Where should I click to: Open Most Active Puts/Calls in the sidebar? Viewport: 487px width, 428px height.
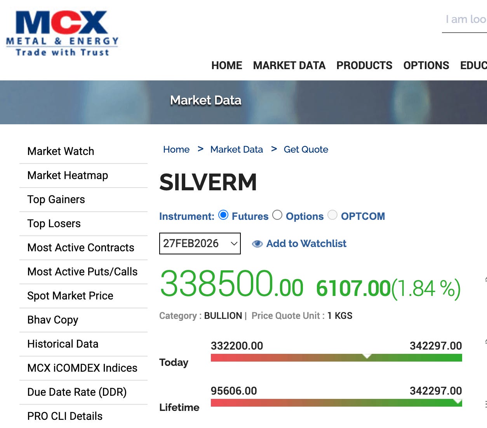83,272
